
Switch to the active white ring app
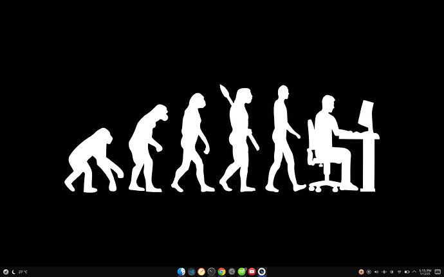pos(262,272)
